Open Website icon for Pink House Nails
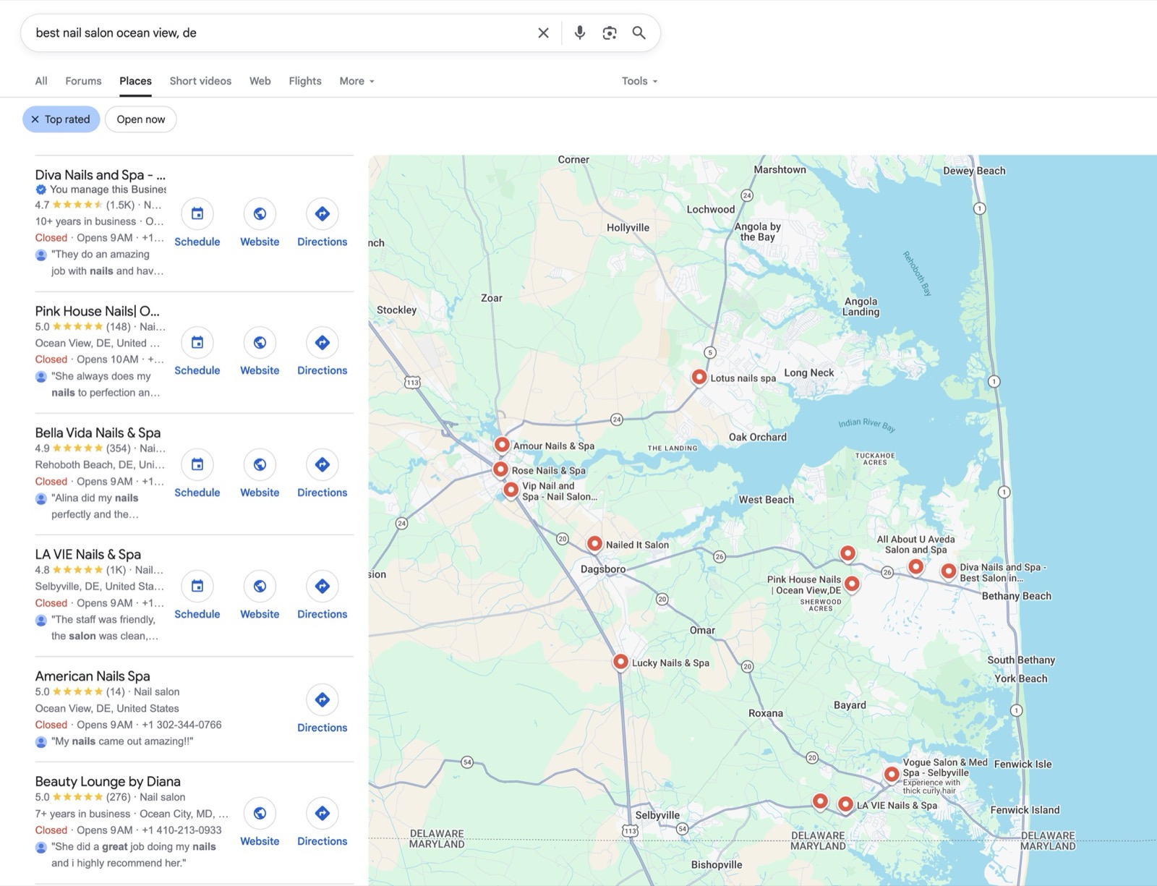The width and height of the screenshot is (1157, 886). [260, 342]
